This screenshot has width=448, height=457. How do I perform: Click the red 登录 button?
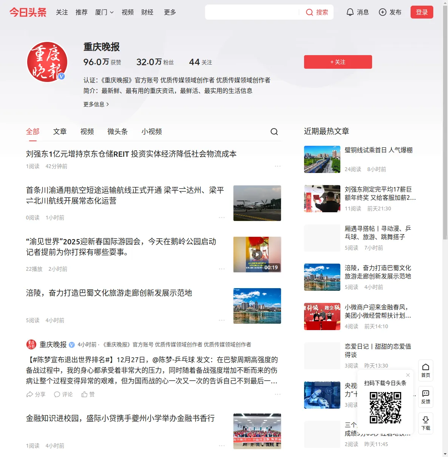[422, 12]
